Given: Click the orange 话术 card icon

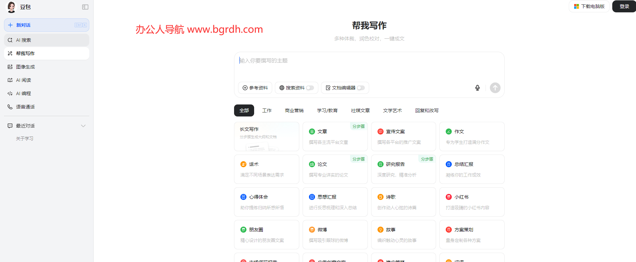Looking at the screenshot, I should [243, 164].
